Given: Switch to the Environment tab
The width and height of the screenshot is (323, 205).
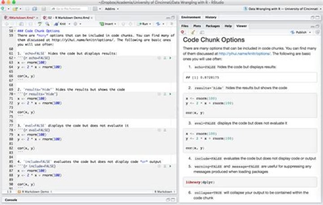Looking at the screenshot, I should (191, 17).
